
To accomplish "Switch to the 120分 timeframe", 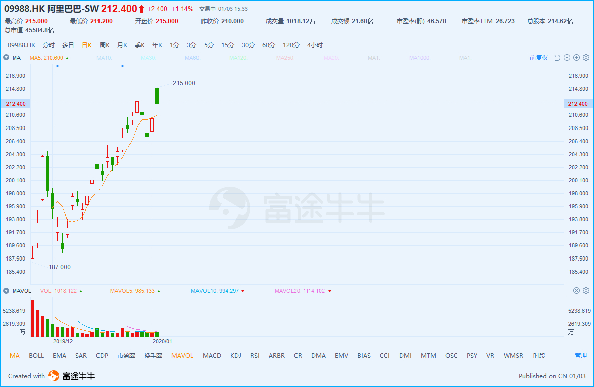I will [x=291, y=45].
